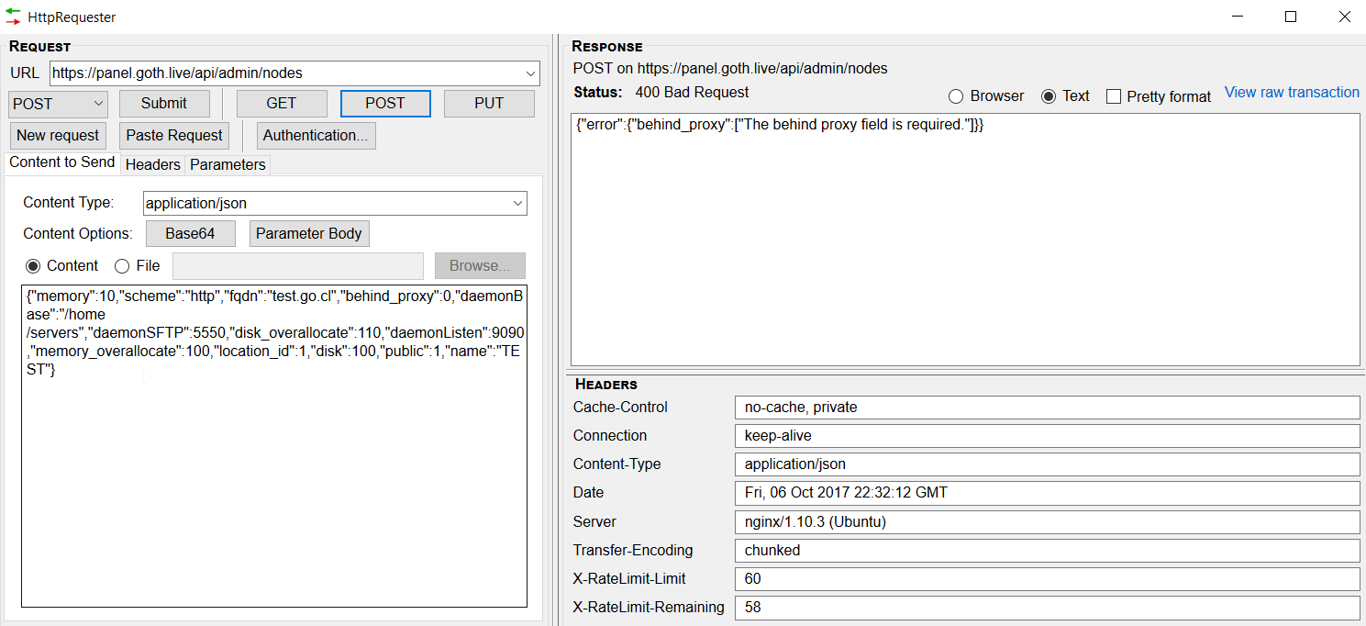Viewport: 1366px width, 626px height.
Task: Click the Base64 encode button
Action: (190, 233)
